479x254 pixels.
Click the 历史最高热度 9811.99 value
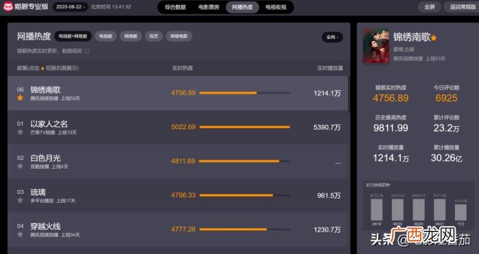point(391,128)
